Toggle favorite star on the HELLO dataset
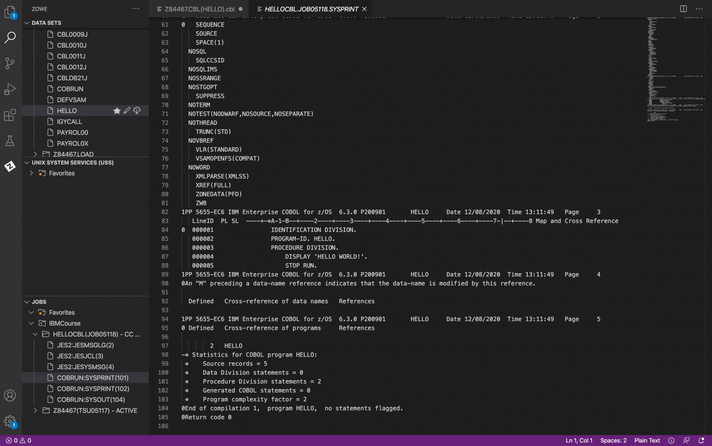The height and width of the screenshot is (446, 712). pos(117,110)
